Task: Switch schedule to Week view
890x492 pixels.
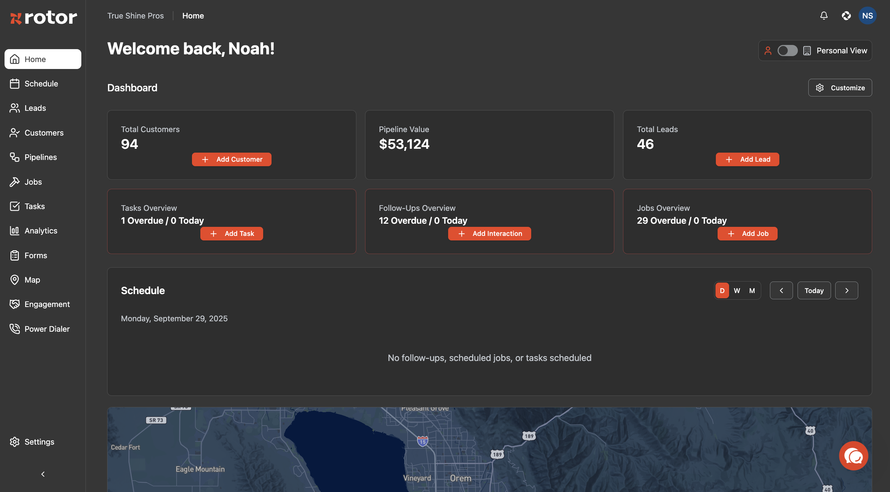Action: tap(737, 291)
